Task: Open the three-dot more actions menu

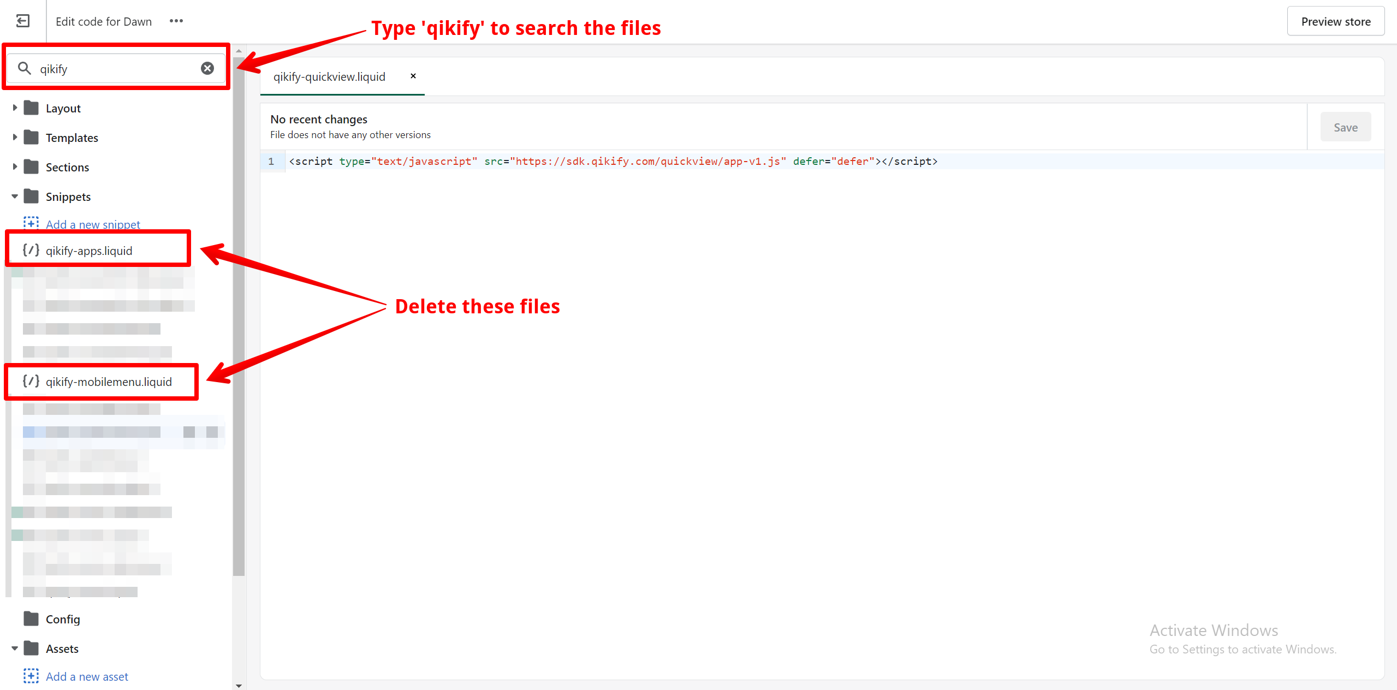Action: tap(176, 21)
